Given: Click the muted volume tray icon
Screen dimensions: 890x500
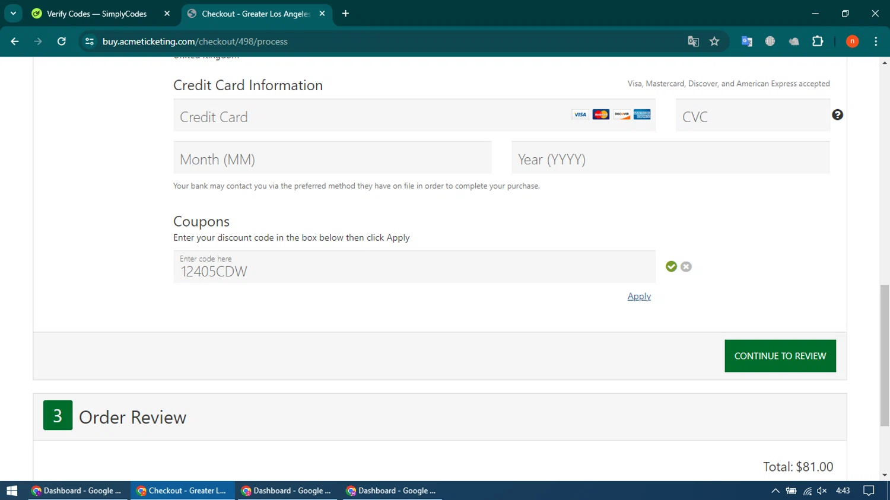Looking at the screenshot, I should point(822,491).
